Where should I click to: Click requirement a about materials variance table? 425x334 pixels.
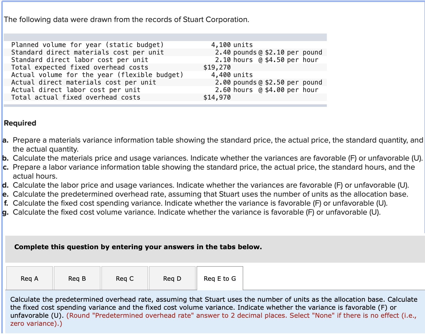pos(175,140)
